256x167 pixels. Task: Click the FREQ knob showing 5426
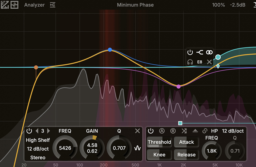(65, 148)
